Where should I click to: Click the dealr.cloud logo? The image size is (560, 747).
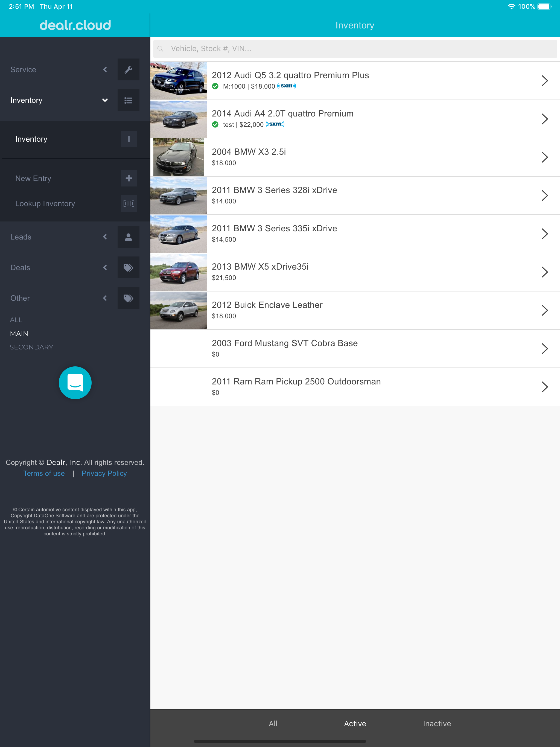(x=75, y=25)
